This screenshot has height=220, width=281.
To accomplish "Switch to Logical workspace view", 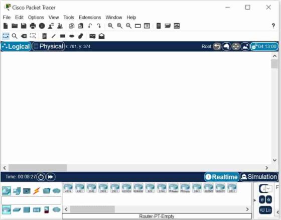I will pyautogui.click(x=16, y=47).
